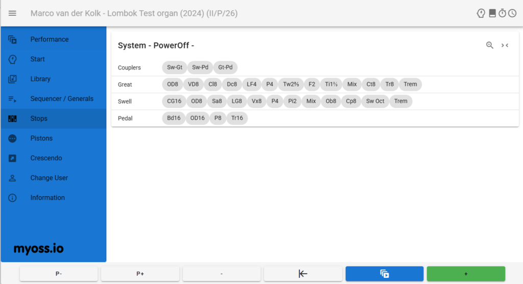Open the book icon in header
Image resolution: width=523 pixels, height=284 pixels.
point(492,13)
